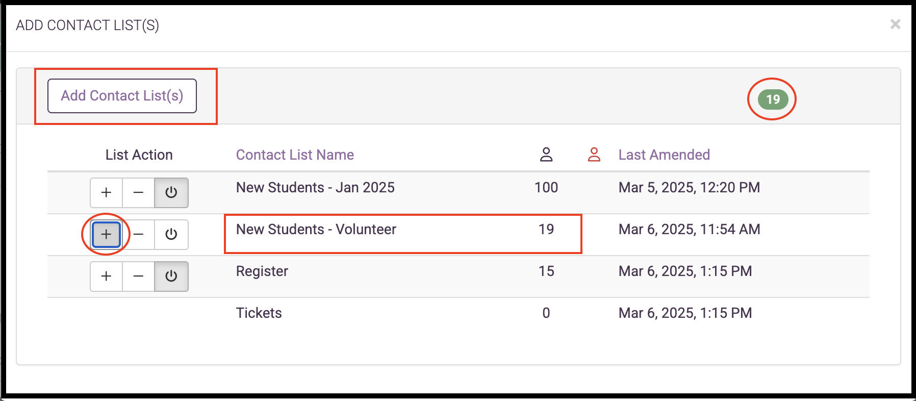This screenshot has height=401, width=916.
Task: Click the green 19 count badge
Action: pyautogui.click(x=773, y=99)
